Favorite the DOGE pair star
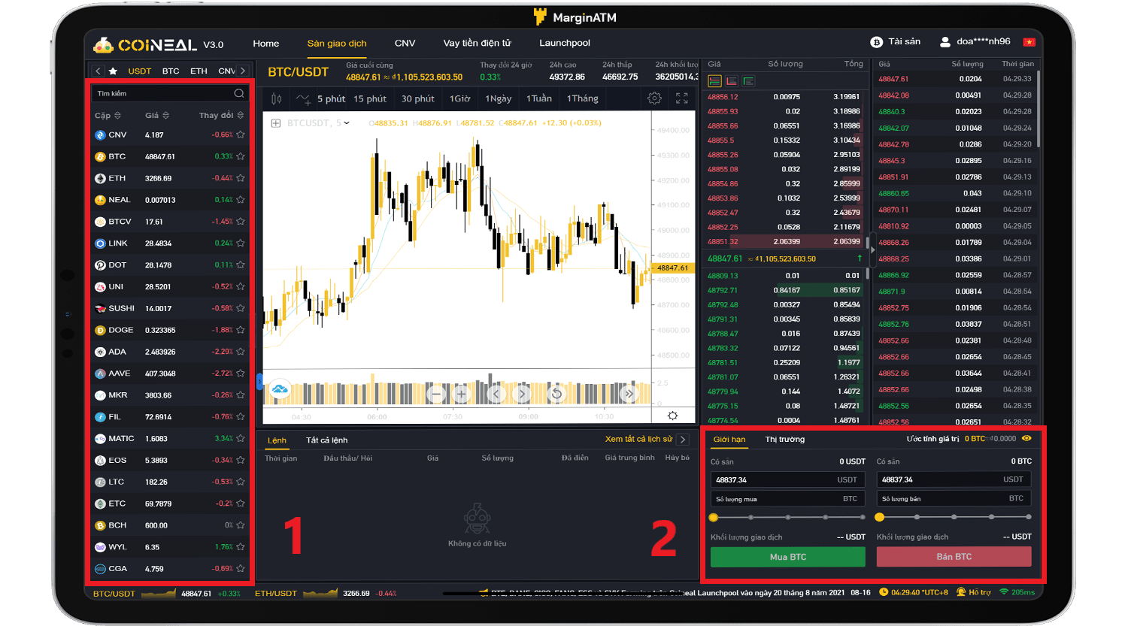Image resolution: width=1128 pixels, height=626 pixels. (241, 330)
